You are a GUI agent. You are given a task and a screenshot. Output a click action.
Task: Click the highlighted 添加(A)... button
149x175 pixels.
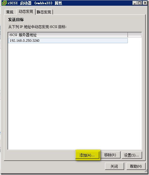click(87, 155)
